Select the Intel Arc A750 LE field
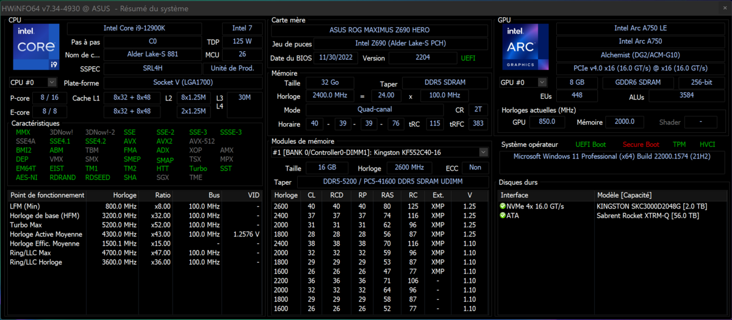The width and height of the screenshot is (732, 320). [640, 28]
